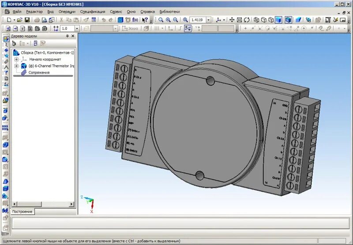353x245 pixels.
Task: Open the Файл menu
Action: coord(17,12)
